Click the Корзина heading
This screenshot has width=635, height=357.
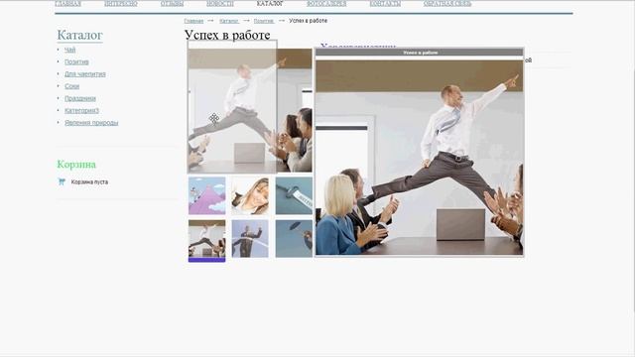[76, 165]
